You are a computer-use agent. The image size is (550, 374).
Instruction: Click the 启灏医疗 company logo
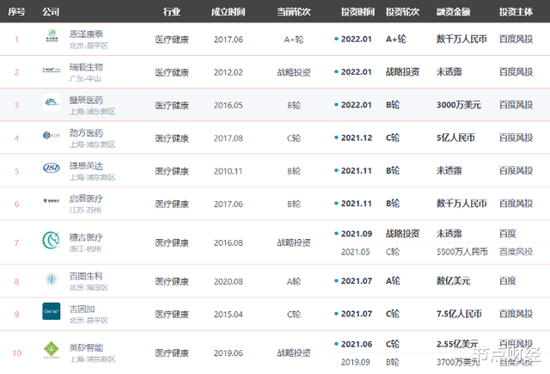[x=52, y=202]
